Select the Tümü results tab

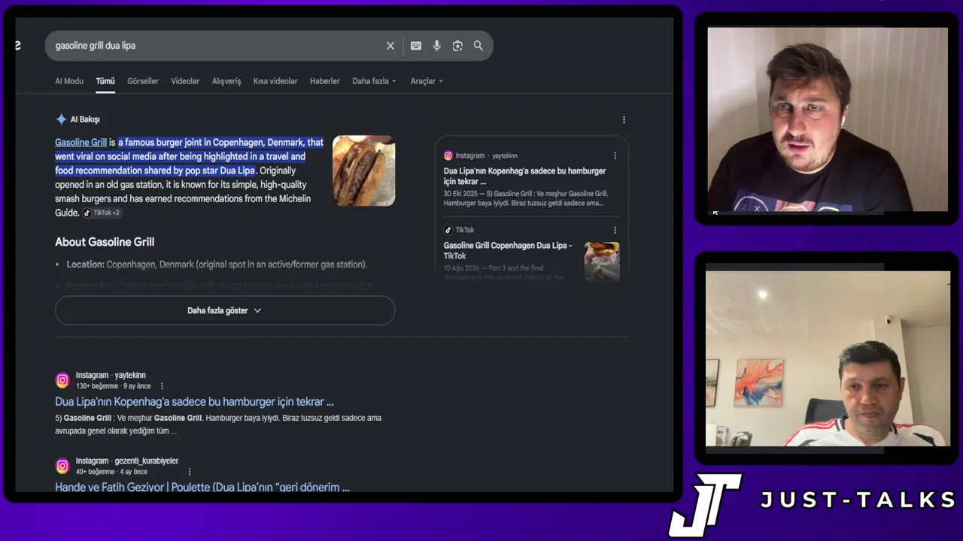pos(105,81)
